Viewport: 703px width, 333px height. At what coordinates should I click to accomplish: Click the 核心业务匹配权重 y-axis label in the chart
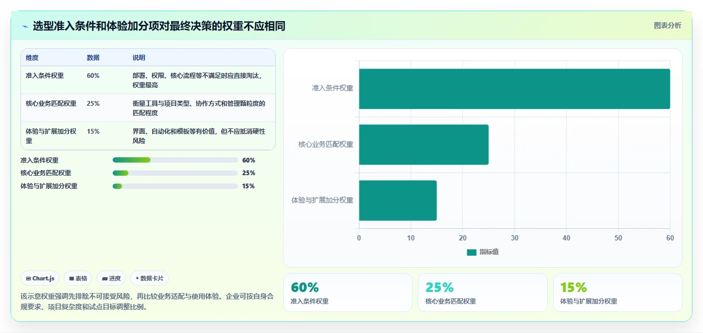326,144
